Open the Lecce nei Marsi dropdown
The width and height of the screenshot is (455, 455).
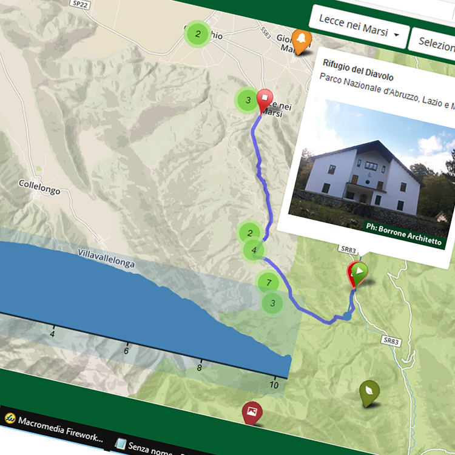[359, 27]
